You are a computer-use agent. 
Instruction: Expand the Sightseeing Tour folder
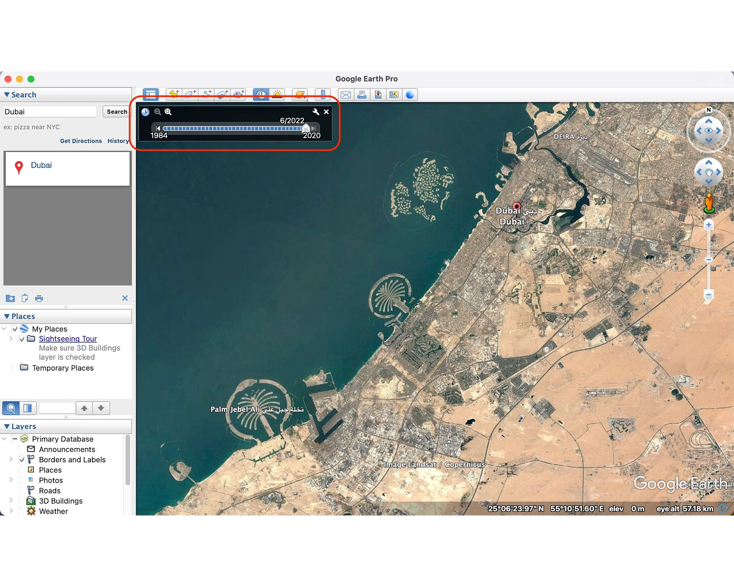[11, 339]
